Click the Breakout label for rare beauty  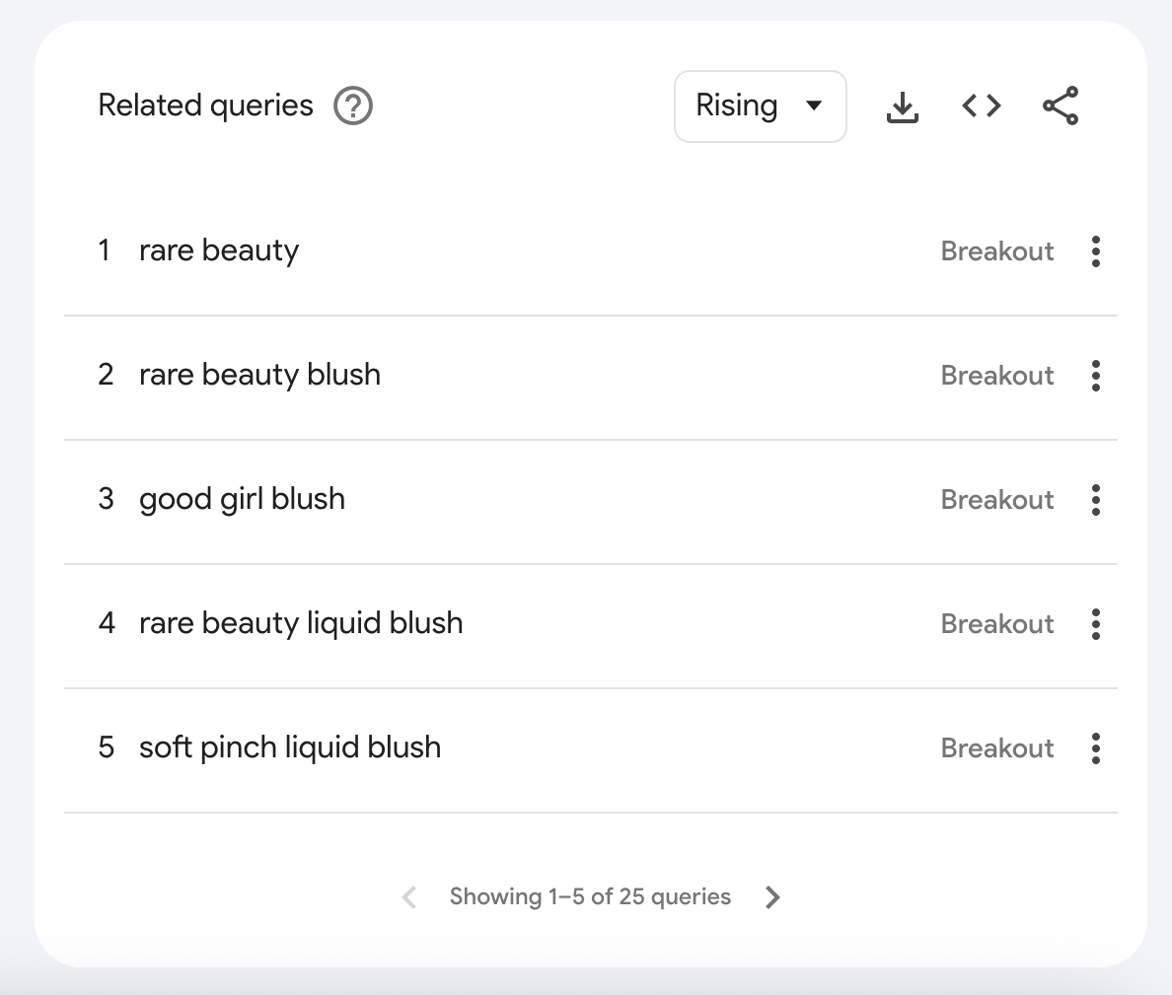pos(996,251)
